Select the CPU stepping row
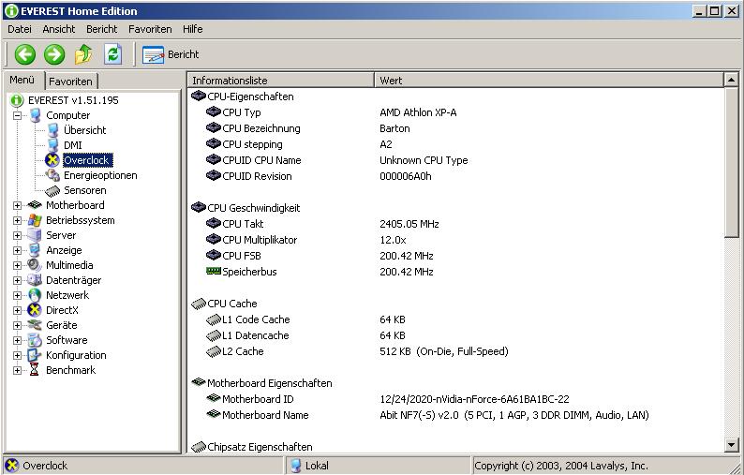The image size is (744, 475). pos(456,144)
